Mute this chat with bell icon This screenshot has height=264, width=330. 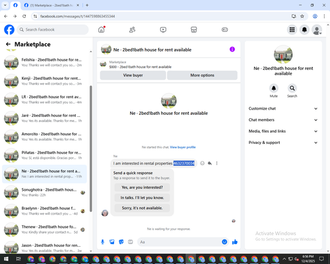(x=274, y=88)
